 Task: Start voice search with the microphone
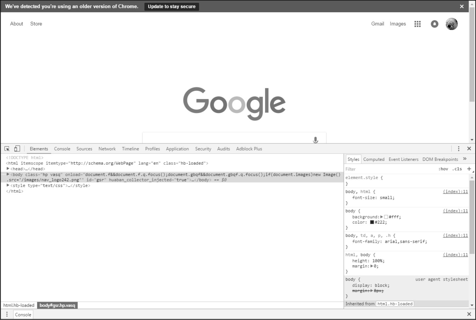pos(316,140)
